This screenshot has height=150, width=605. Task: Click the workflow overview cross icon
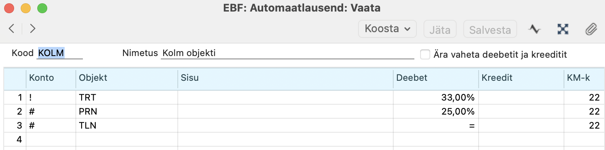click(x=563, y=29)
